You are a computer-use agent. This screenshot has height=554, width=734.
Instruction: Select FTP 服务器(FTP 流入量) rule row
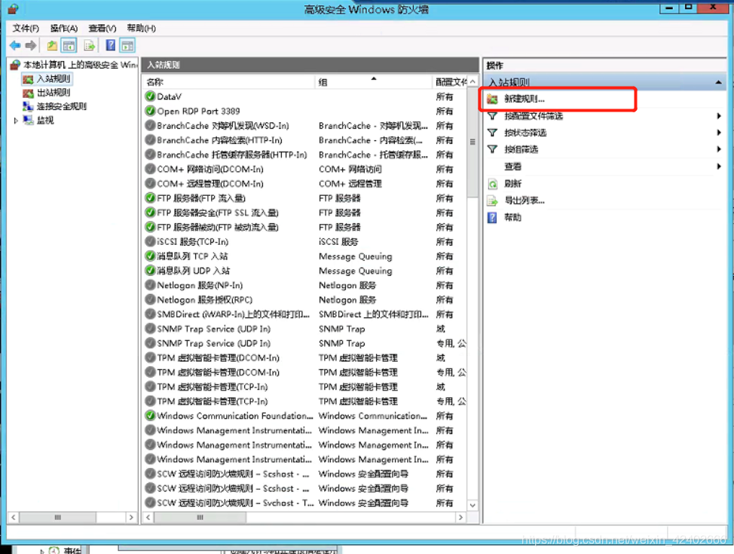point(305,198)
